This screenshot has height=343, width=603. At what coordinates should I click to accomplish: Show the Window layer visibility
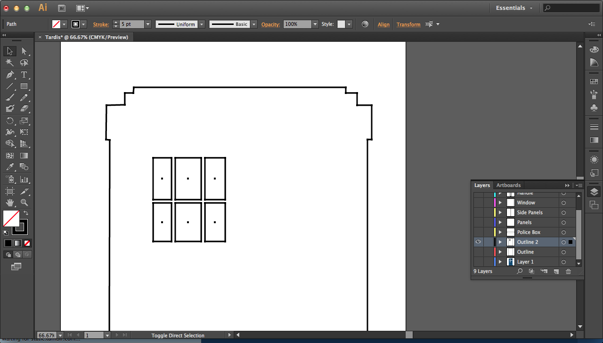click(478, 203)
